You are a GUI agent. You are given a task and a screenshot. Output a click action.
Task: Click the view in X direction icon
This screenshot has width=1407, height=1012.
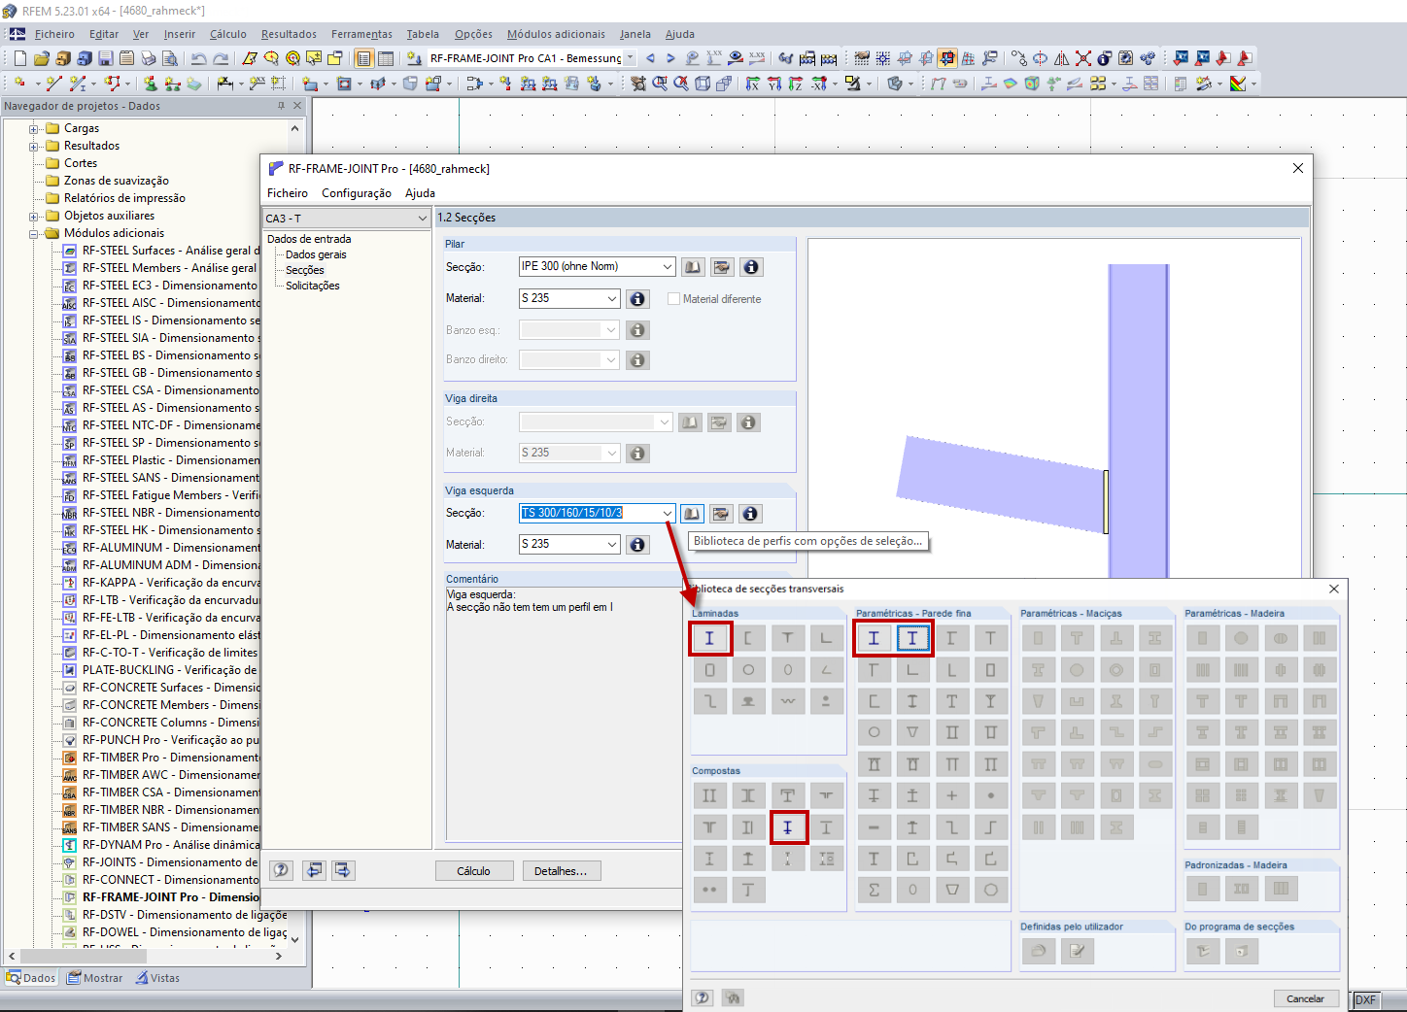753,84
